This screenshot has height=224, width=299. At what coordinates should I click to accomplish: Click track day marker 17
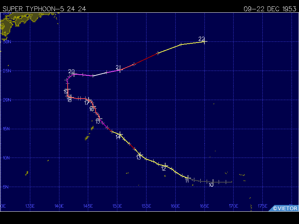click(87, 103)
